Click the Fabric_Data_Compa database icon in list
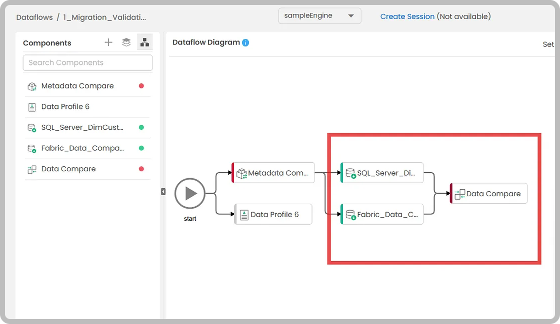Image resolution: width=560 pixels, height=324 pixels. [32, 148]
